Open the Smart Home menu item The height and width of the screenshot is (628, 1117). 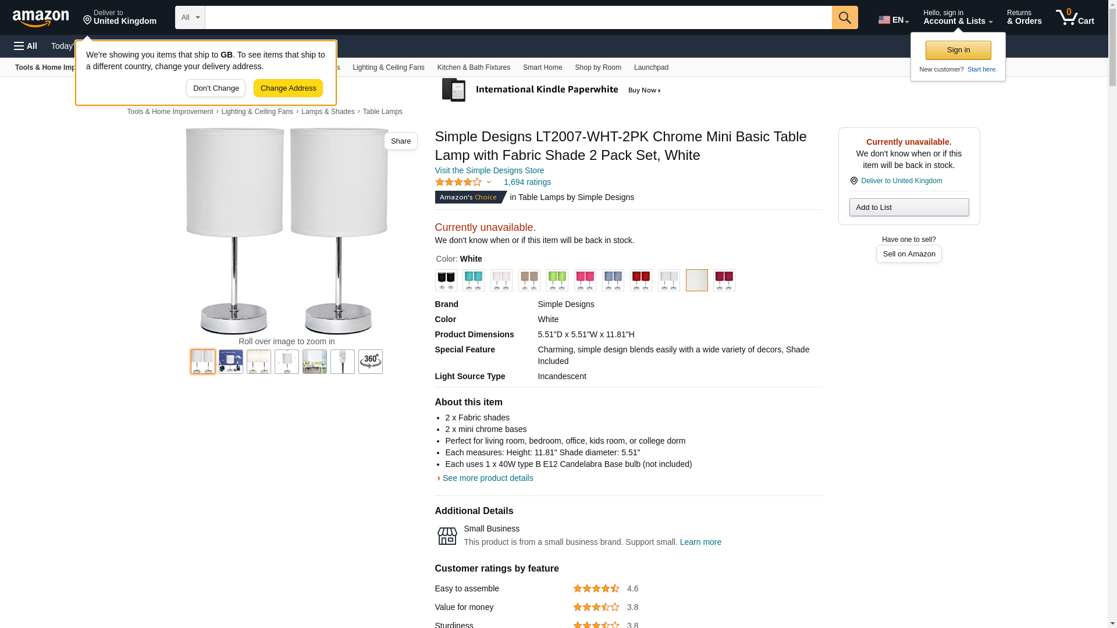542,67
